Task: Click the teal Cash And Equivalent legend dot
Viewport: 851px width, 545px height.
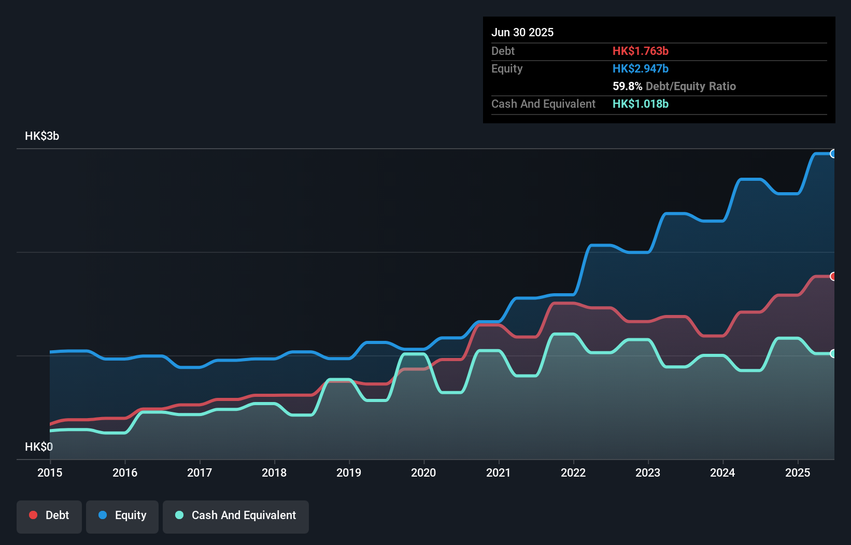Action: point(178,515)
